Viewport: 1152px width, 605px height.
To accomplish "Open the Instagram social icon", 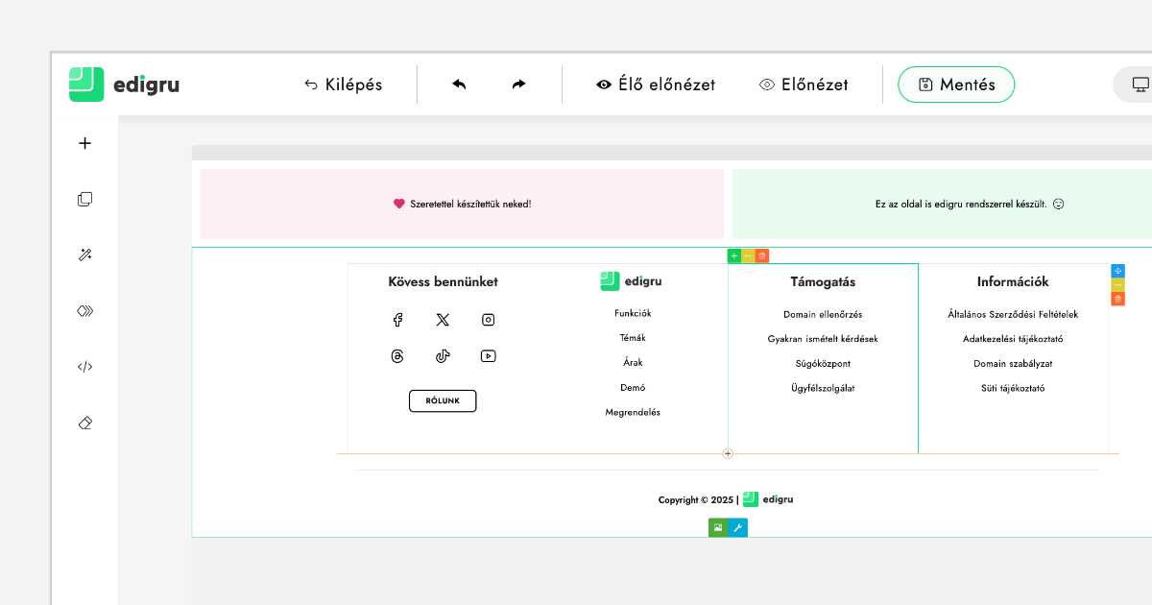I will (x=488, y=320).
